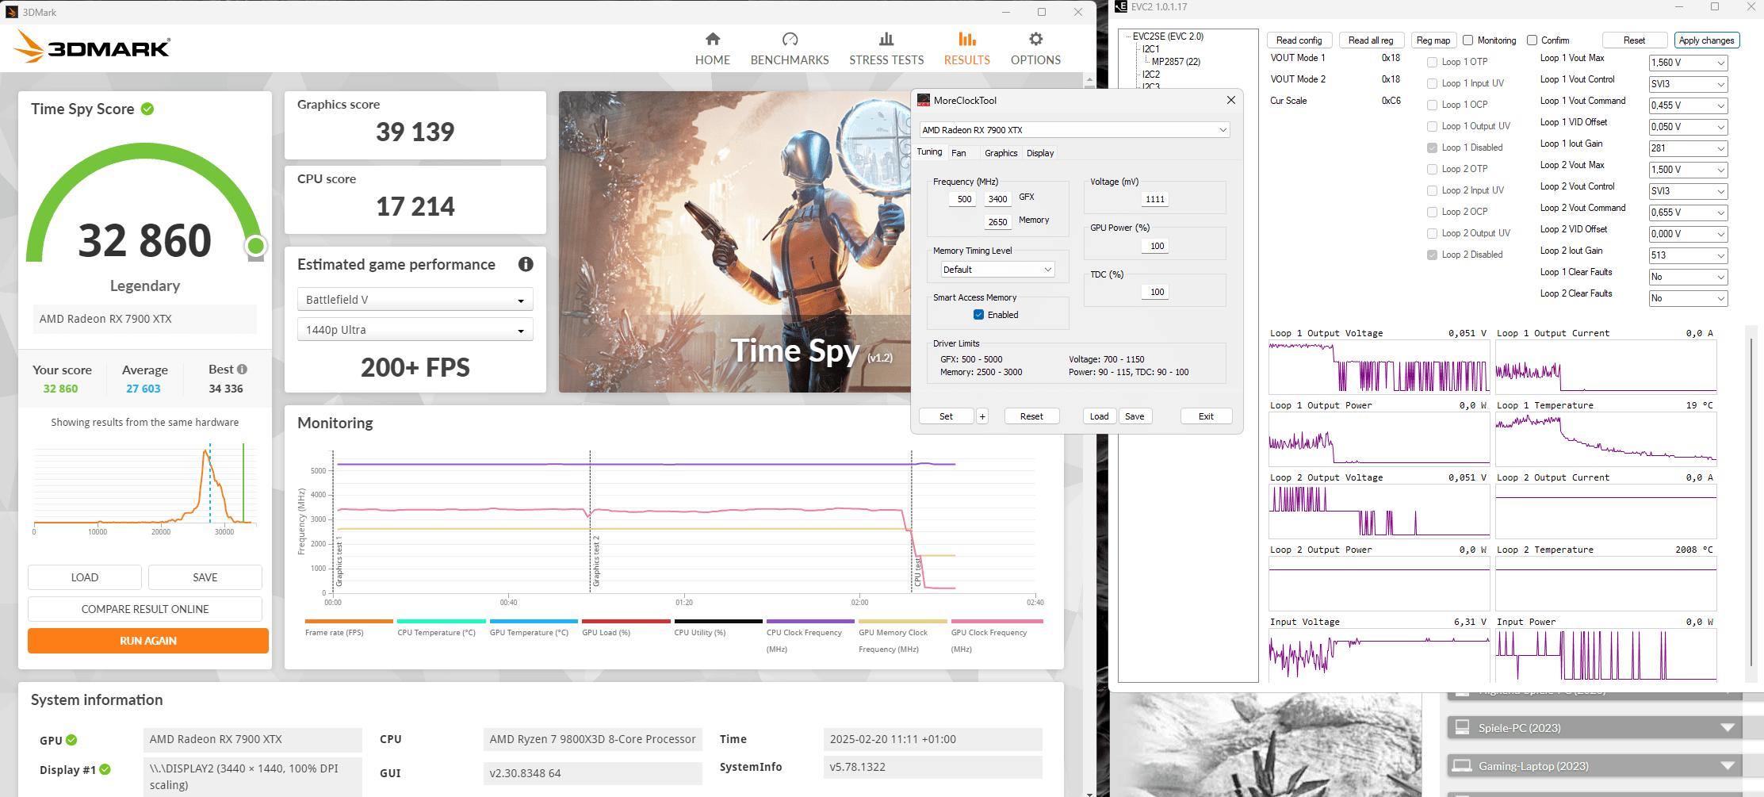Switch to the Graphics tab in MoreClockTool
1764x797 pixels.
pos(1001,153)
